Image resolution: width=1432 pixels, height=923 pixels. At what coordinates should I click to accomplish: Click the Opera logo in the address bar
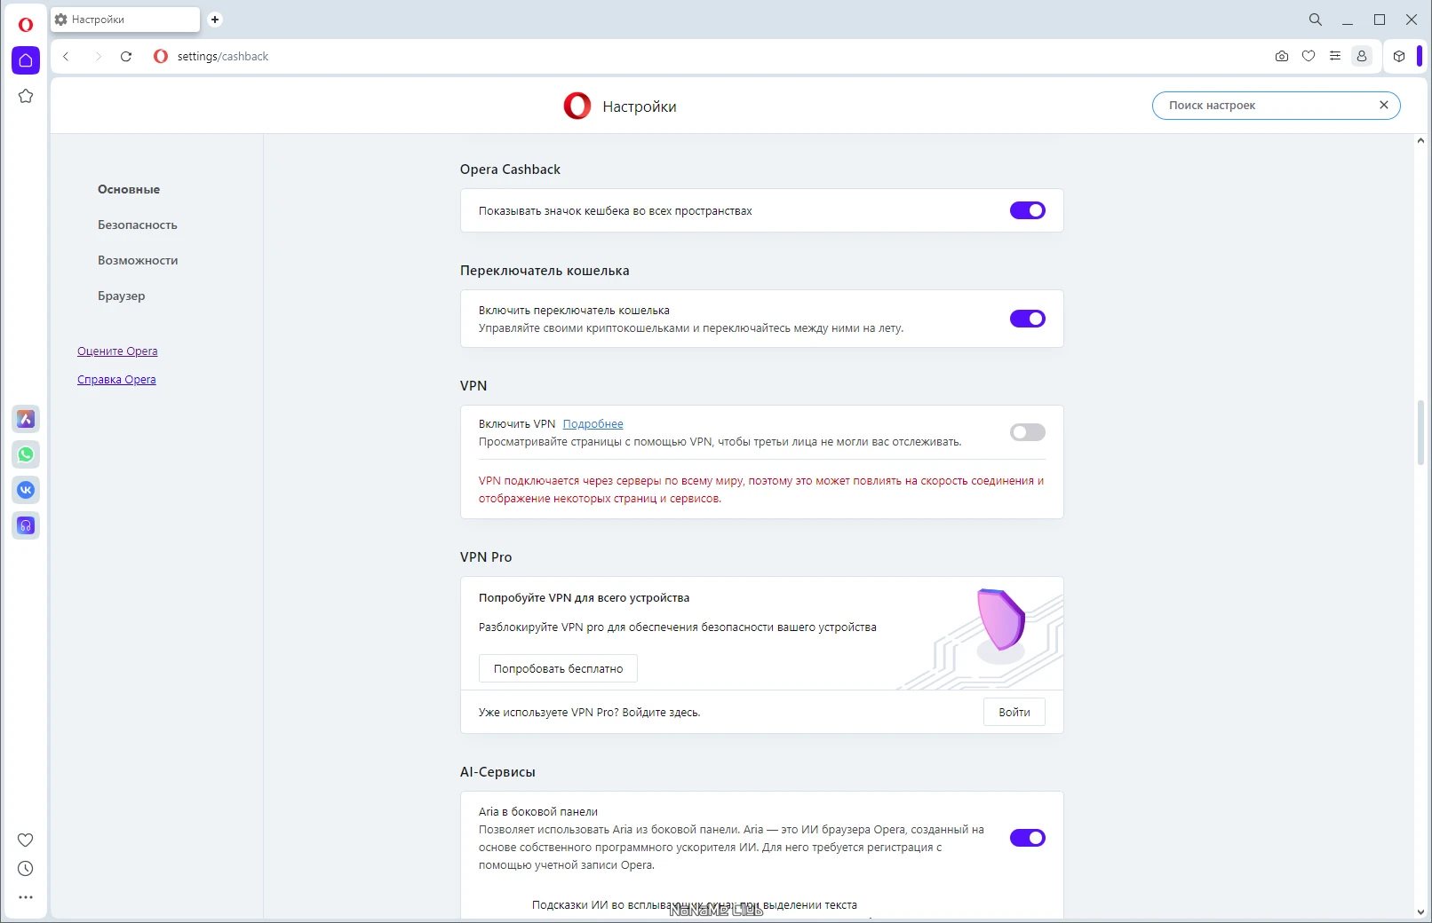(x=161, y=56)
